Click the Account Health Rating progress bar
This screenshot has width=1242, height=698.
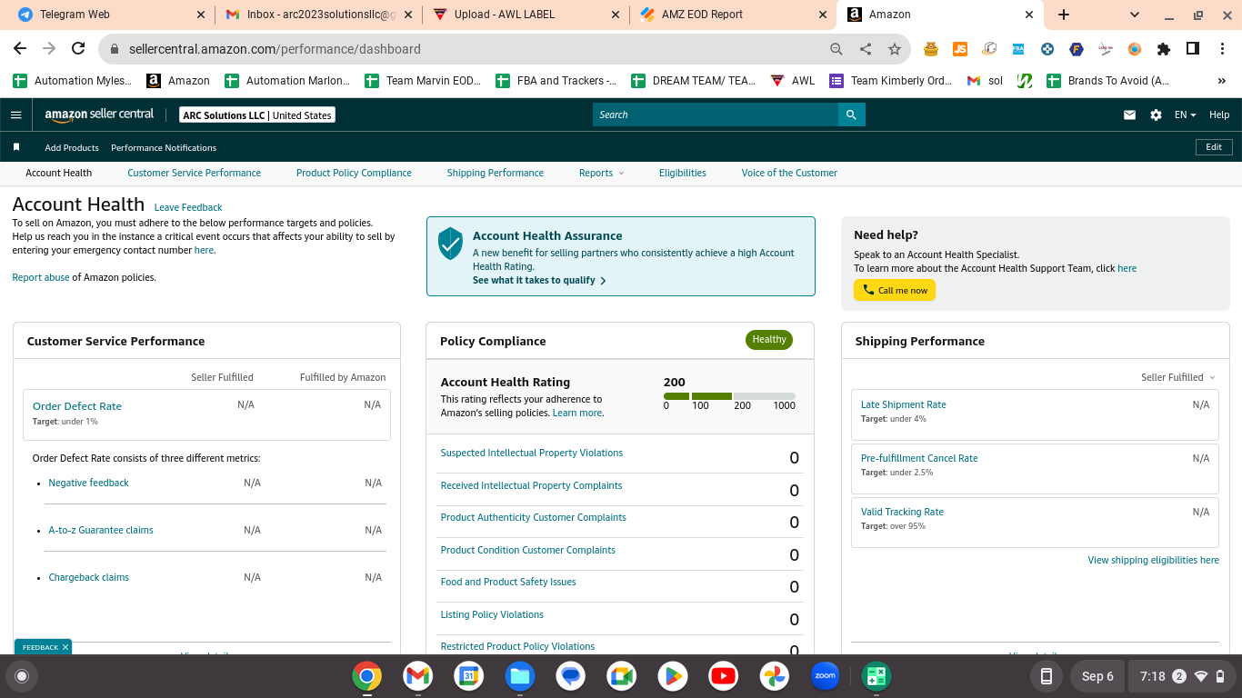729,396
